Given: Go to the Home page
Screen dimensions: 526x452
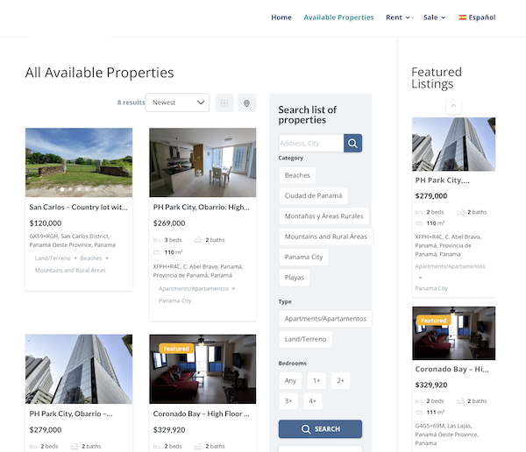Looking at the screenshot, I should tap(281, 18).
